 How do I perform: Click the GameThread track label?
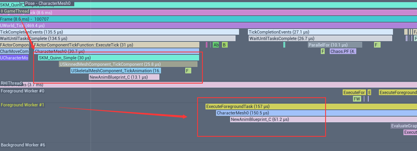[15, 11]
